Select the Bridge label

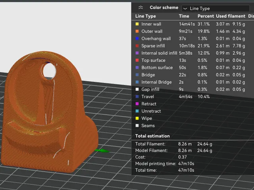tap(148, 75)
